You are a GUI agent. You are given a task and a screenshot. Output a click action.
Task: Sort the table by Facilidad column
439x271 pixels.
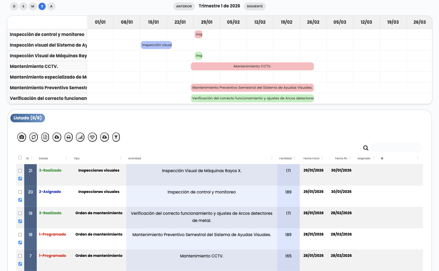(294, 158)
